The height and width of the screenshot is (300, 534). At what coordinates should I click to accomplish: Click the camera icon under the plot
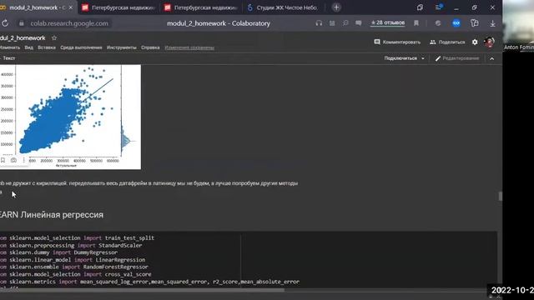coord(13,160)
